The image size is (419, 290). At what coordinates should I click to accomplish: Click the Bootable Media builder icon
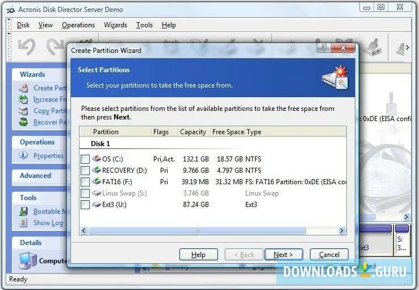23,212
